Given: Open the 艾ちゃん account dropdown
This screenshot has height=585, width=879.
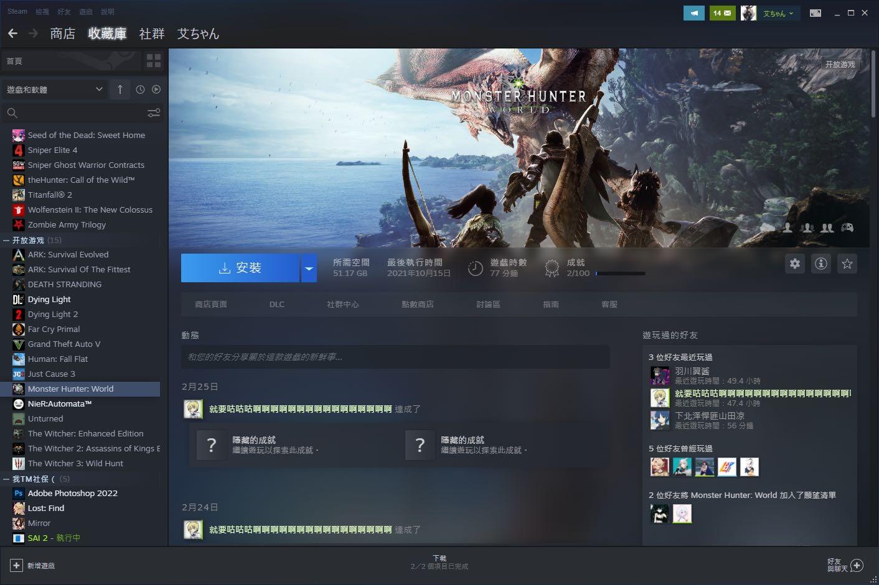Looking at the screenshot, I should (778, 13).
